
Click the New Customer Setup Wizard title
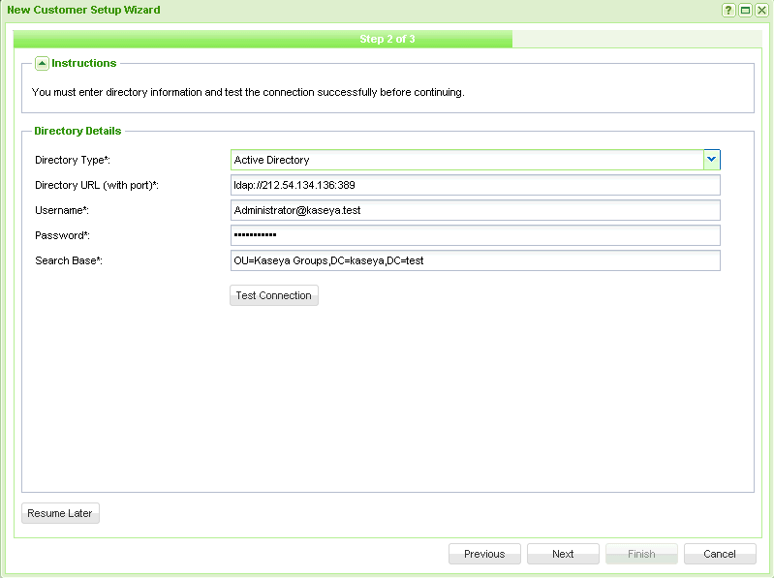pos(84,10)
